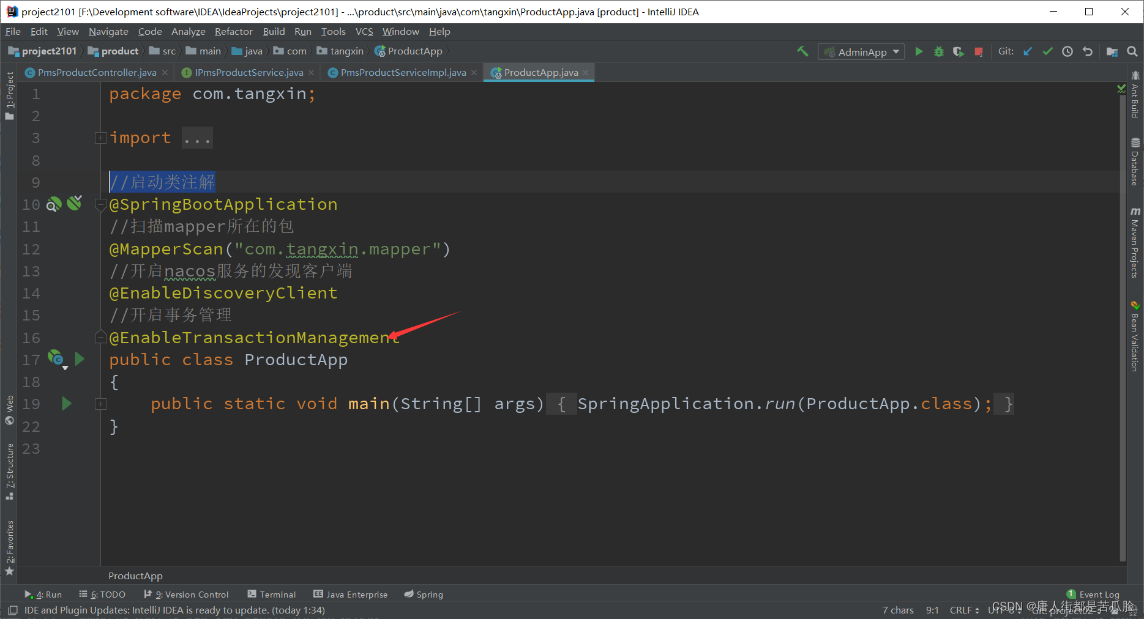Screen dimensions: 1144x619
Task: Open the Navigate menu
Action: (x=108, y=32)
